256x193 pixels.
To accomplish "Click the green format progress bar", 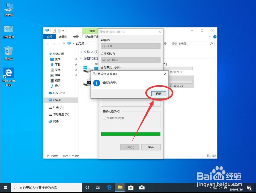I will pyautogui.click(x=131, y=134).
